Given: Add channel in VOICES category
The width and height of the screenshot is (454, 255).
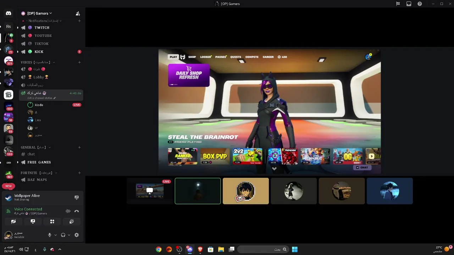Looking at the screenshot, I should [79, 62].
